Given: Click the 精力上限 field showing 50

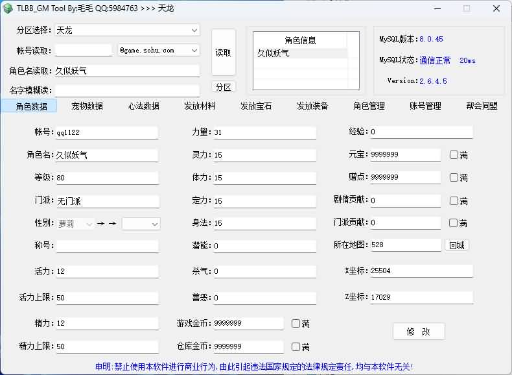Looking at the screenshot, I should [107, 346].
